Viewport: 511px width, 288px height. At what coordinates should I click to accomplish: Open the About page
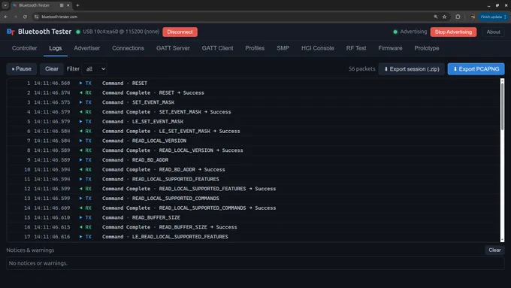click(x=493, y=32)
